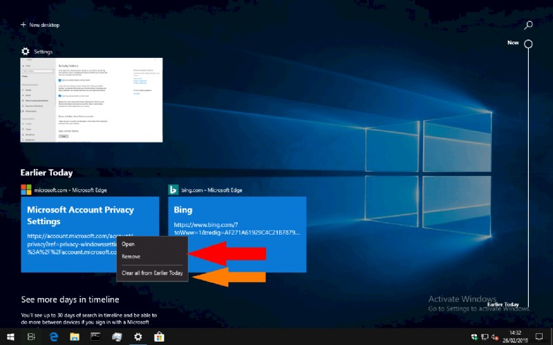Click the Bing logo icon beside bing.com
Image resolution: width=553 pixels, height=345 pixels.
[174, 190]
